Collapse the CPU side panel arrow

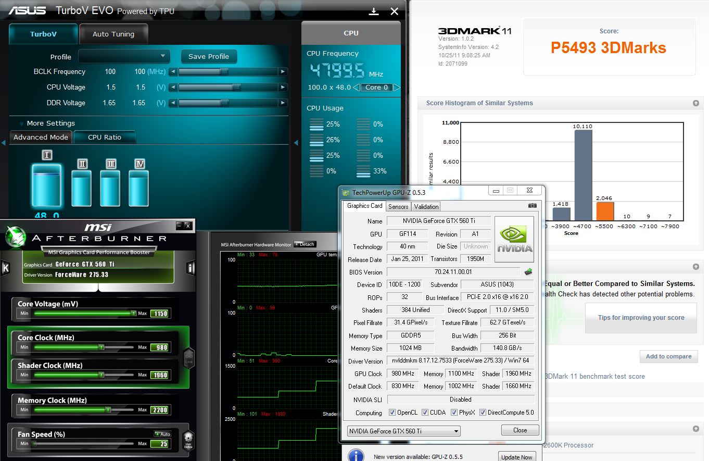296,142
